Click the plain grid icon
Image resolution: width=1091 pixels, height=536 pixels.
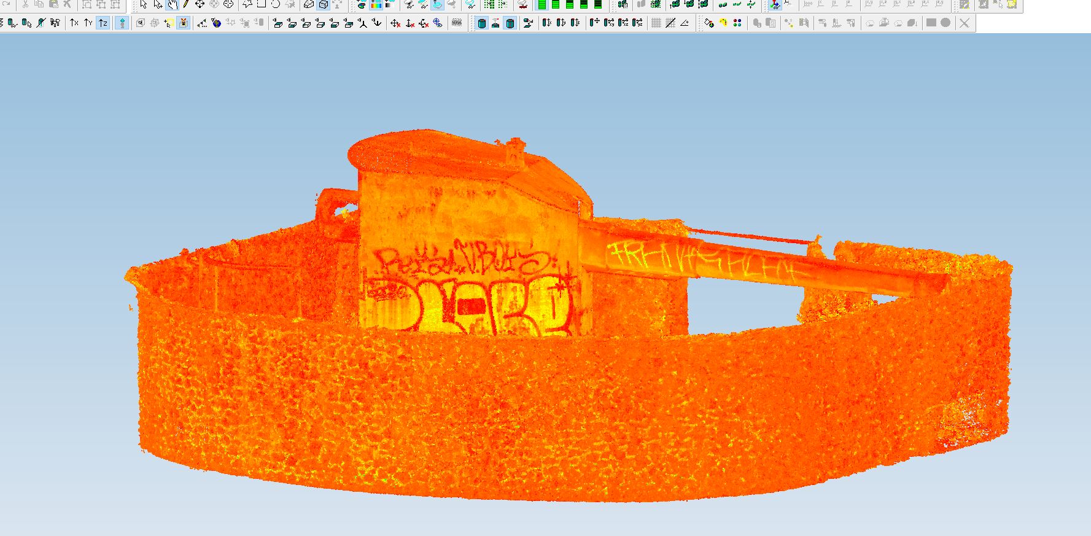pos(656,23)
